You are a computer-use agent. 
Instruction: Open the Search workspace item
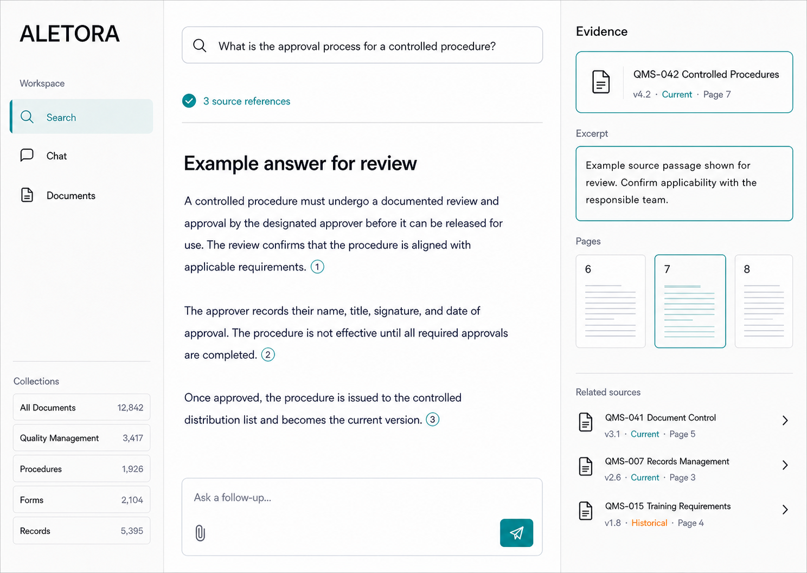point(81,117)
